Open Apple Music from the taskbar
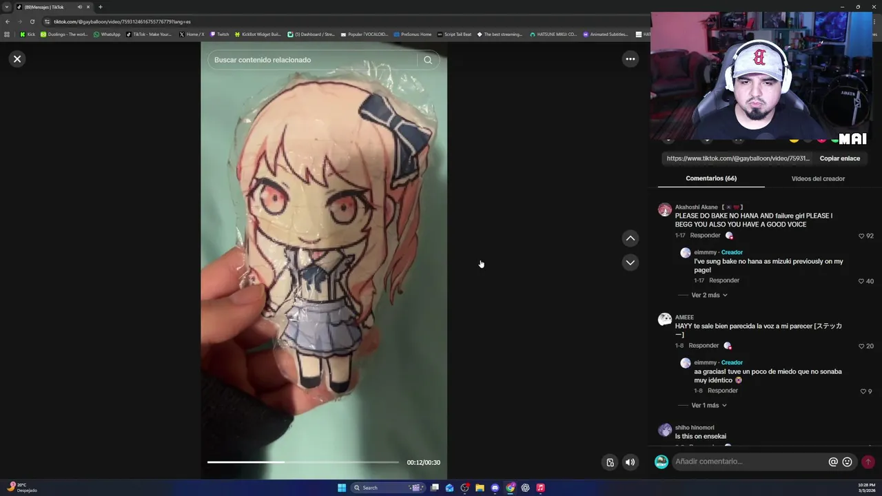882x496 pixels. [x=540, y=488]
